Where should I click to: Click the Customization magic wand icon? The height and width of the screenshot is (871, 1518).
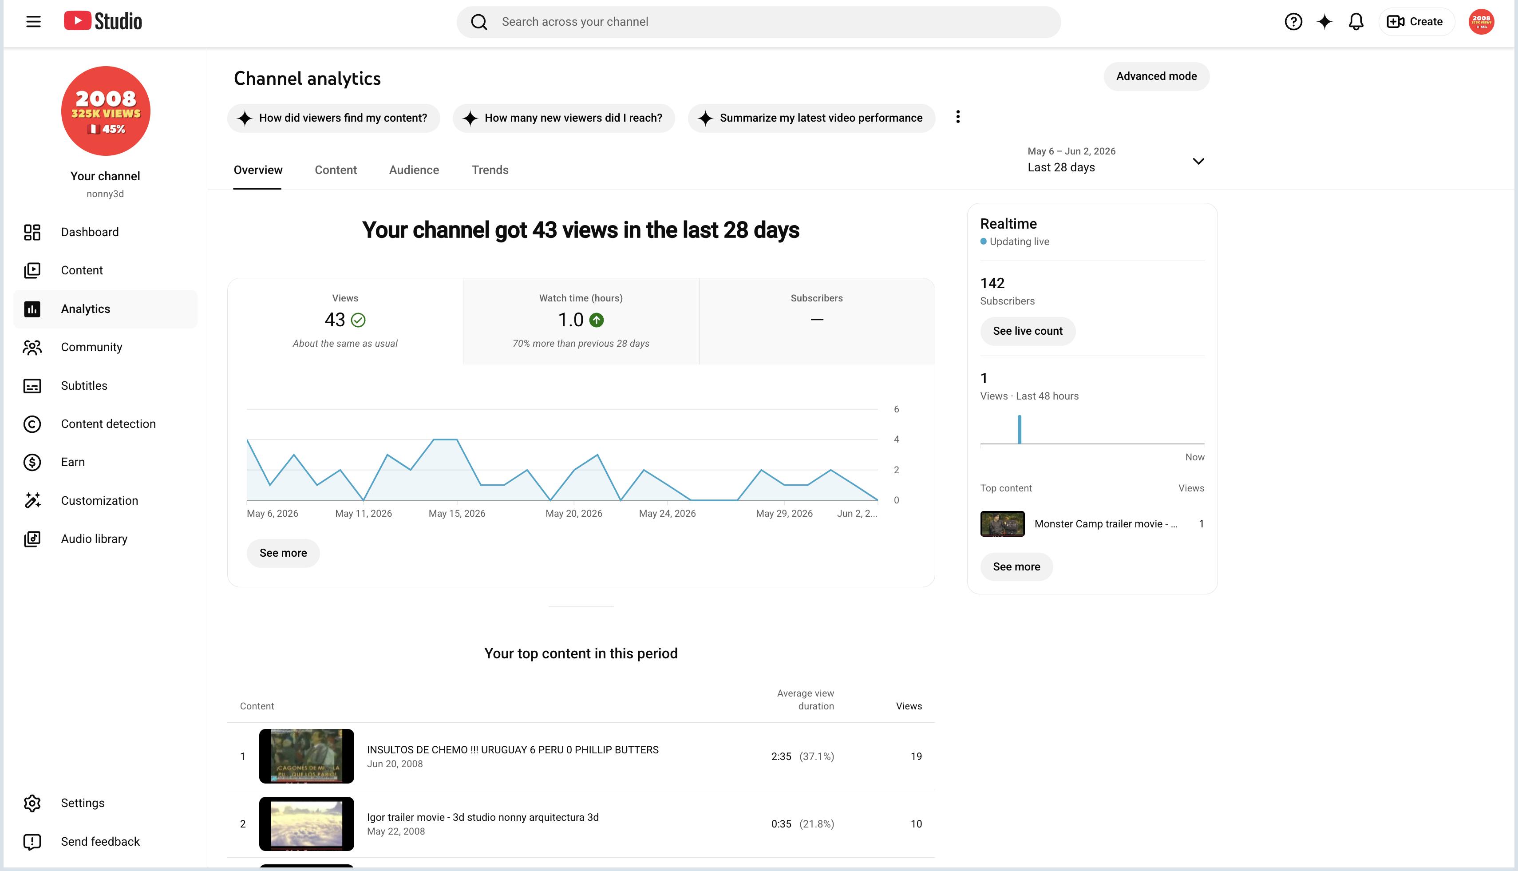click(32, 501)
